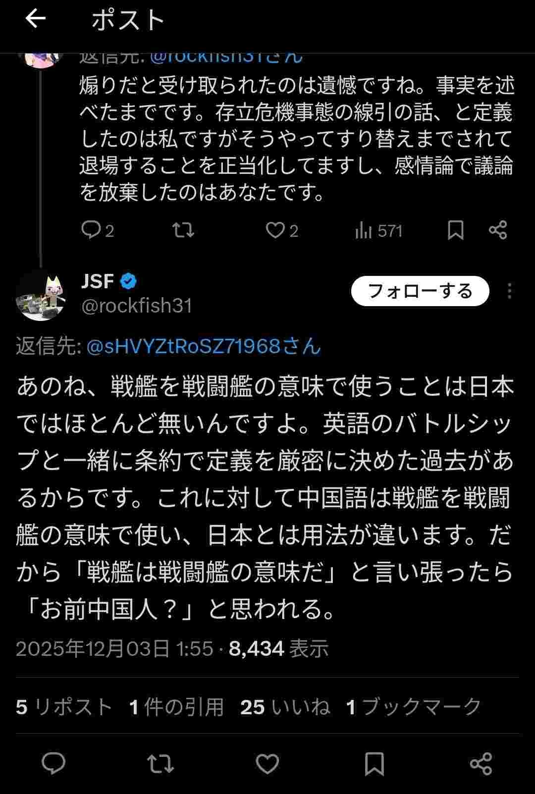Reply to JSF's main post

[53, 763]
